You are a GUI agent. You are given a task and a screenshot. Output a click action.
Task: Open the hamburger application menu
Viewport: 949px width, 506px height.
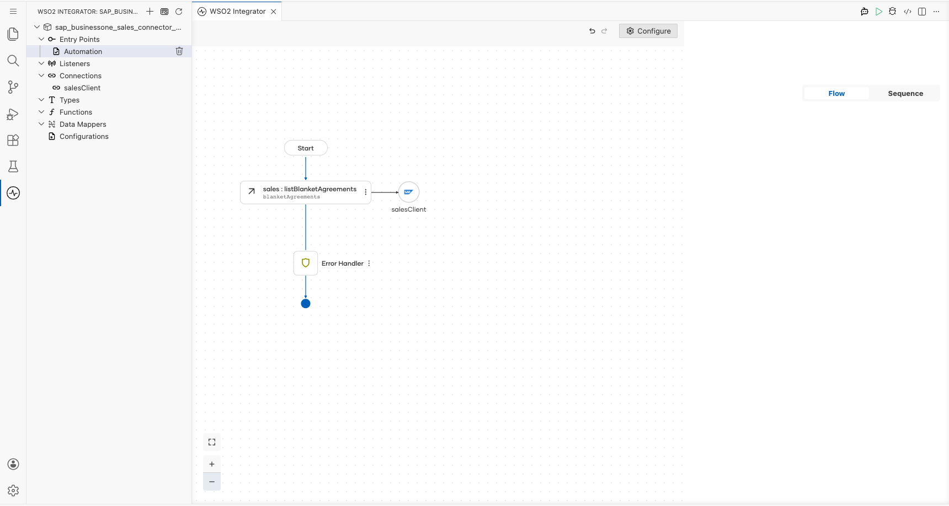(x=13, y=11)
